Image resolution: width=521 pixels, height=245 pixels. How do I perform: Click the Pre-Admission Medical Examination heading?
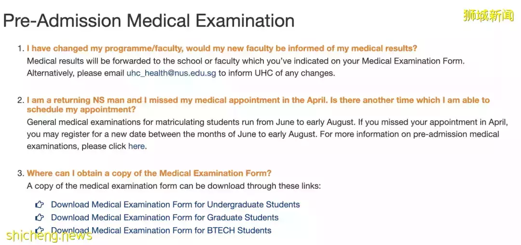pos(149,21)
